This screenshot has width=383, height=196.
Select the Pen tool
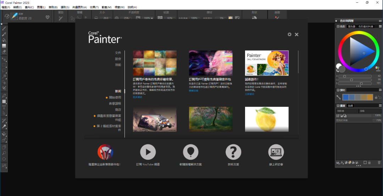click(x=4, y=96)
